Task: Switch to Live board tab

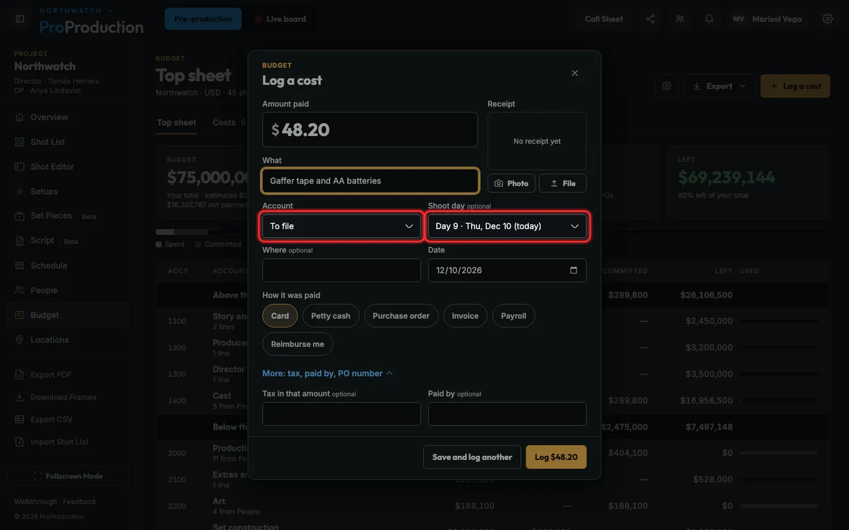Action: coord(281,19)
